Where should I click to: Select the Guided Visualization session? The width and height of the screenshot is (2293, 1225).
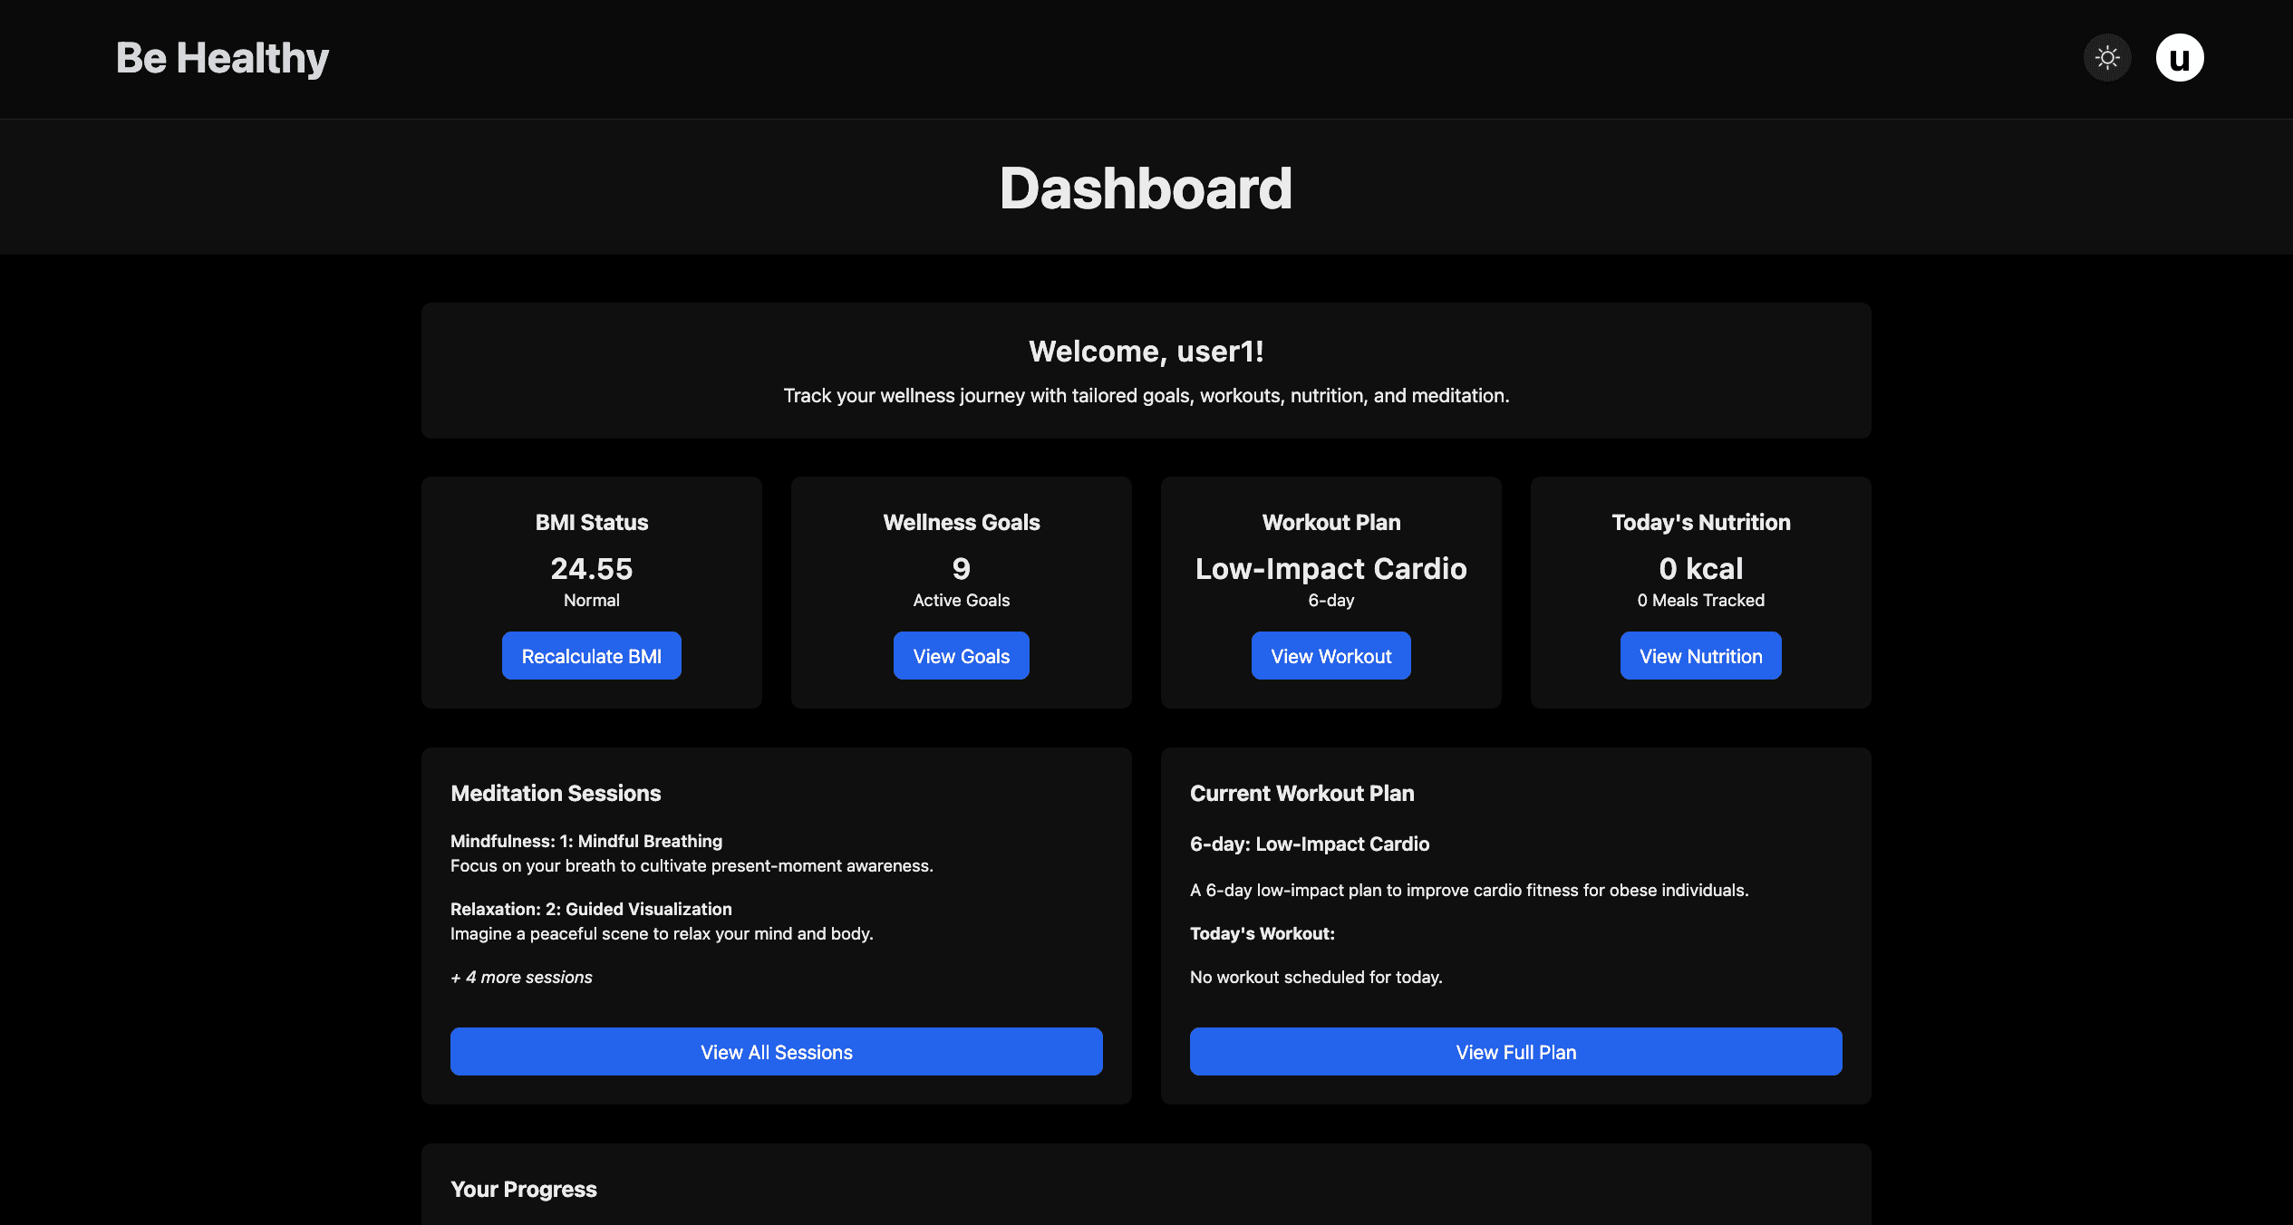(x=591, y=909)
